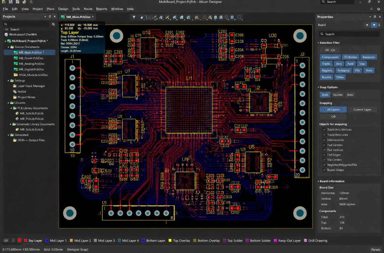This screenshot has width=384, height=253.
Task: Toggle the Pad Edges checkbox
Action: [x=324, y=155]
